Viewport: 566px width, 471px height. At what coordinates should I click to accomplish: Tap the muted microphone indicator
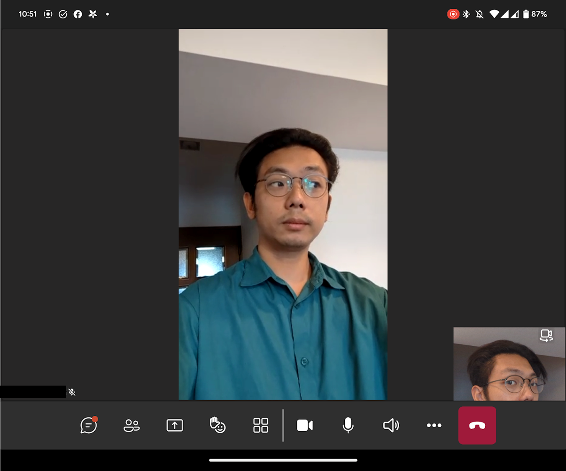click(72, 392)
